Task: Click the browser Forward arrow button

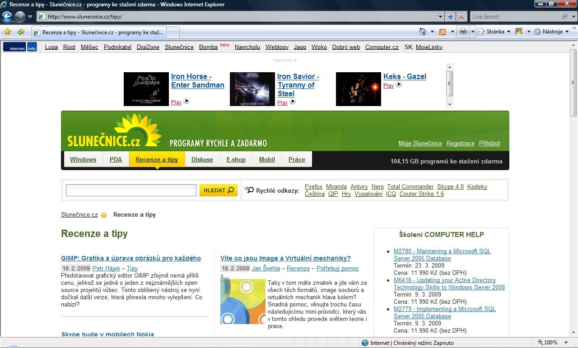Action: (x=20, y=17)
